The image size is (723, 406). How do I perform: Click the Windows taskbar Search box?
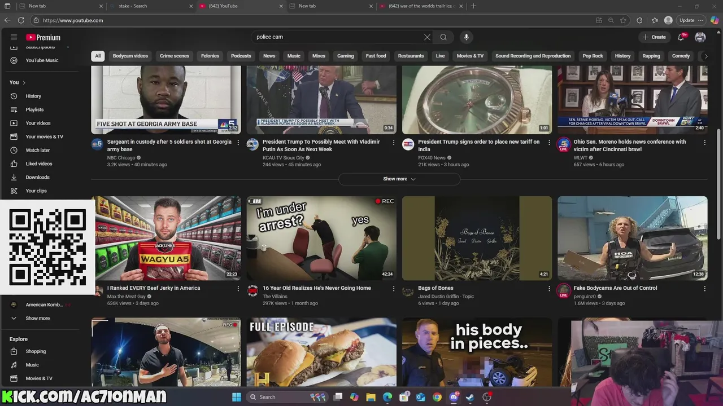(x=287, y=397)
